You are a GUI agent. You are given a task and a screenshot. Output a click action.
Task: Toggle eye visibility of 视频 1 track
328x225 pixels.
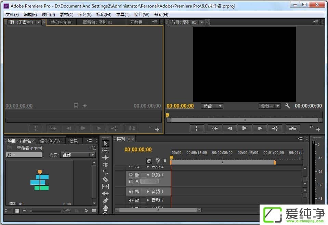131,175
